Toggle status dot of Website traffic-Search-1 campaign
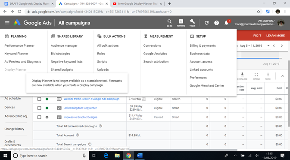 pos(47,99)
